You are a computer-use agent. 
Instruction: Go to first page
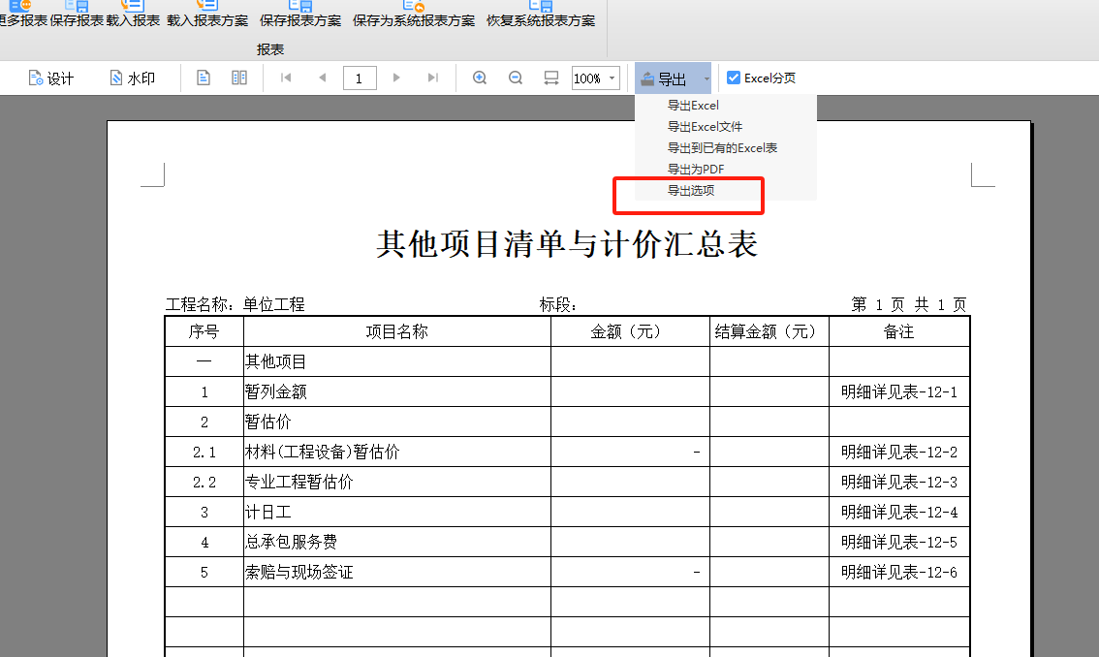[x=286, y=78]
